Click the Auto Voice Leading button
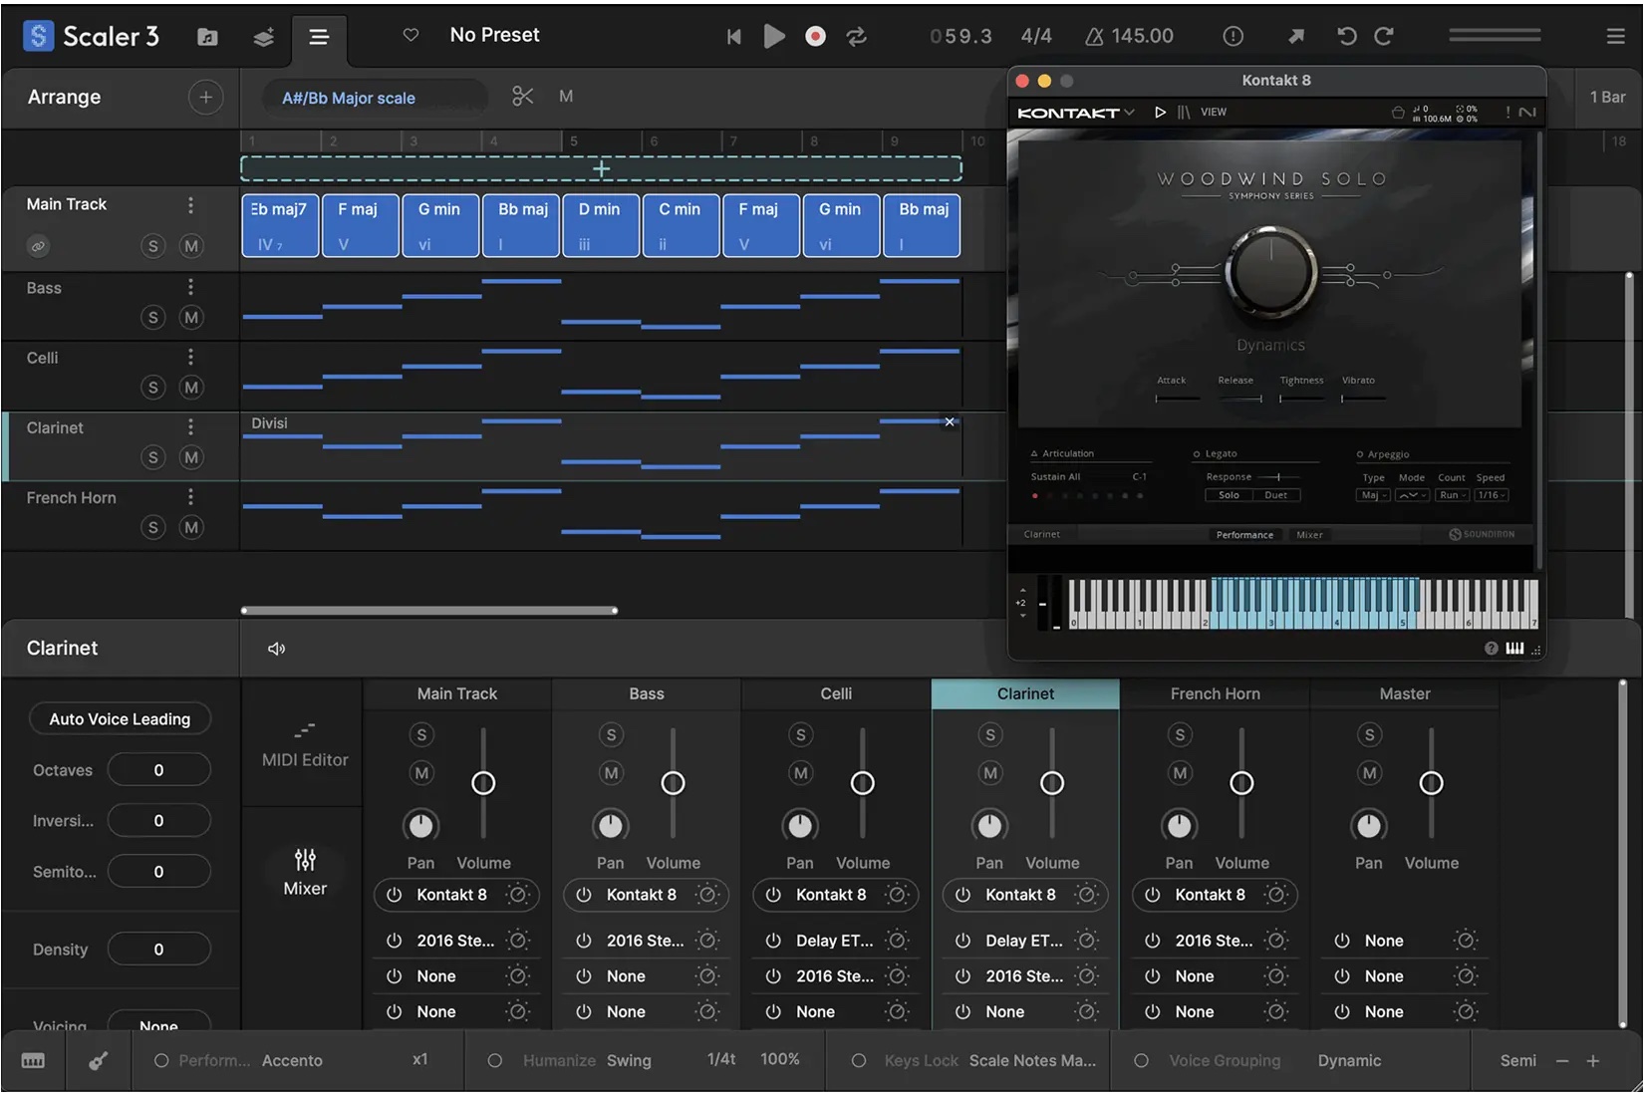This screenshot has height=1096, width=1644. point(120,718)
